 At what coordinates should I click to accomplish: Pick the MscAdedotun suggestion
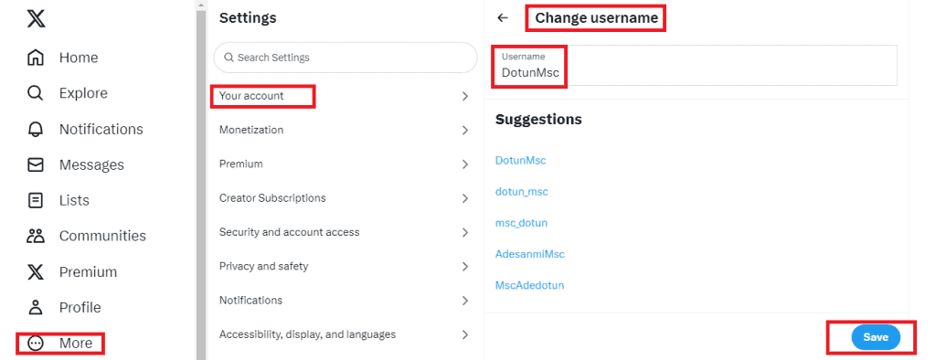[x=529, y=285]
